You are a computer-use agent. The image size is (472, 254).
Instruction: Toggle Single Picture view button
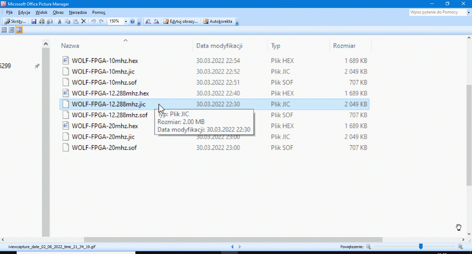(19, 30)
